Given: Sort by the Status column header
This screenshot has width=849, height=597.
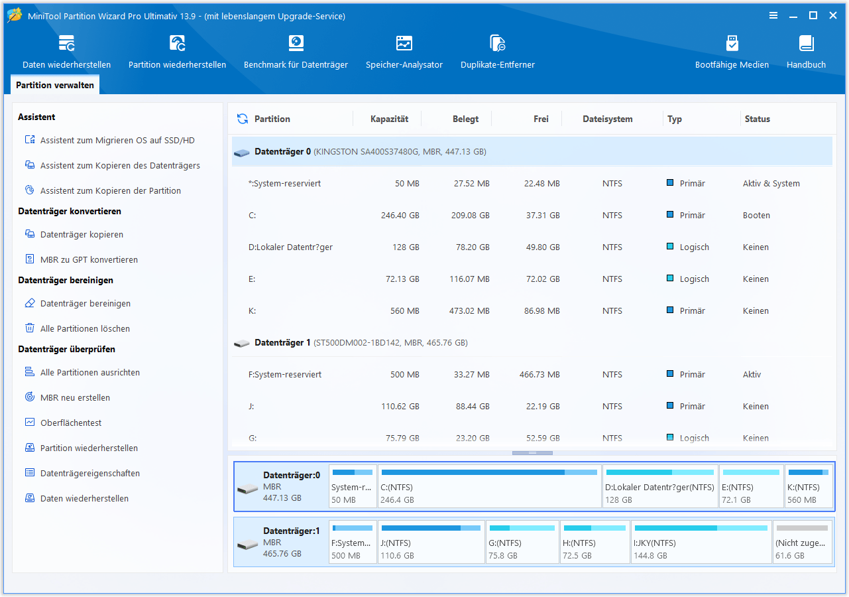Looking at the screenshot, I should [x=757, y=119].
